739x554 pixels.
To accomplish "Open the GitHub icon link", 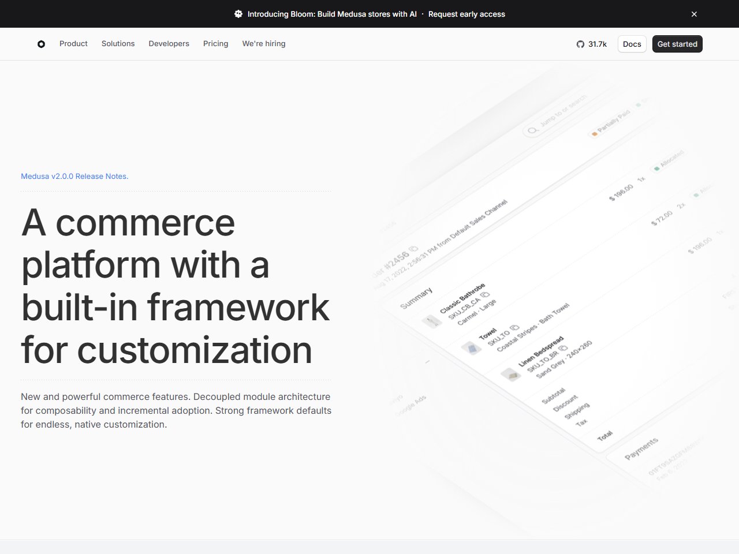I will point(580,44).
